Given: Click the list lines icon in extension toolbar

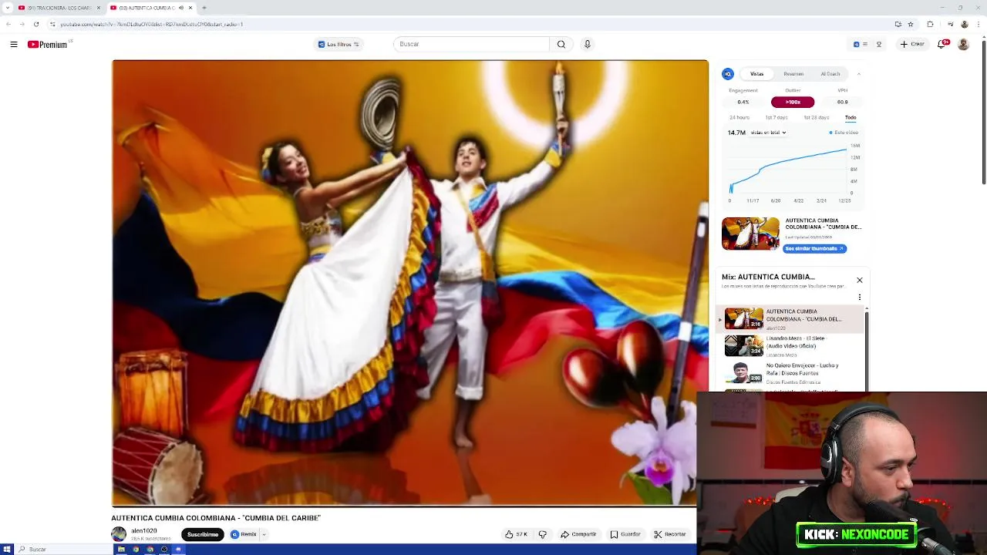Looking at the screenshot, I should pyautogui.click(x=865, y=44).
